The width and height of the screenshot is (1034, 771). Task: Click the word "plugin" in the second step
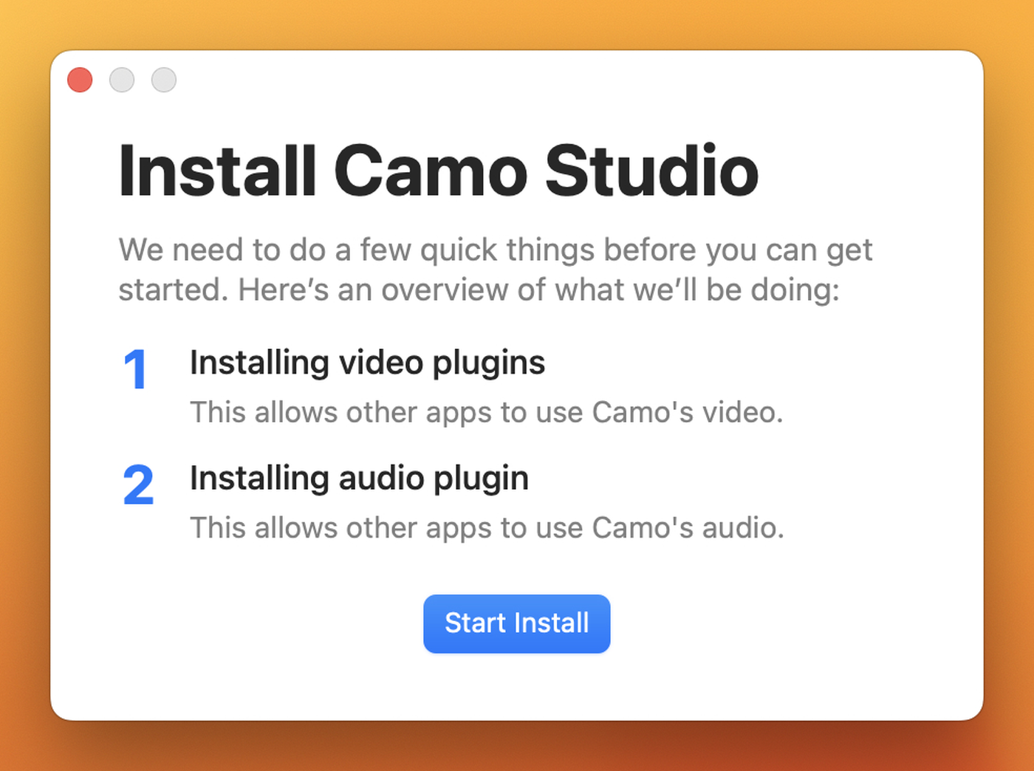pyautogui.click(x=481, y=479)
